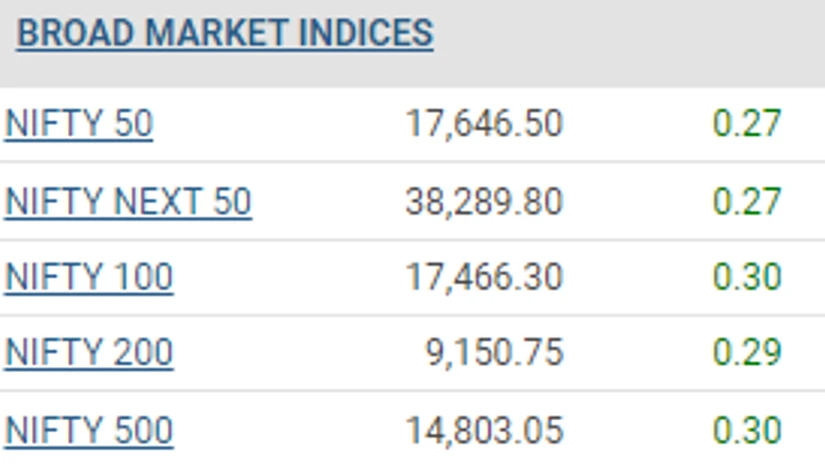Click blank space between NIFTY 50 and 17,646.50
Image resolution: width=825 pixels, height=464 pixels.
click(x=280, y=125)
